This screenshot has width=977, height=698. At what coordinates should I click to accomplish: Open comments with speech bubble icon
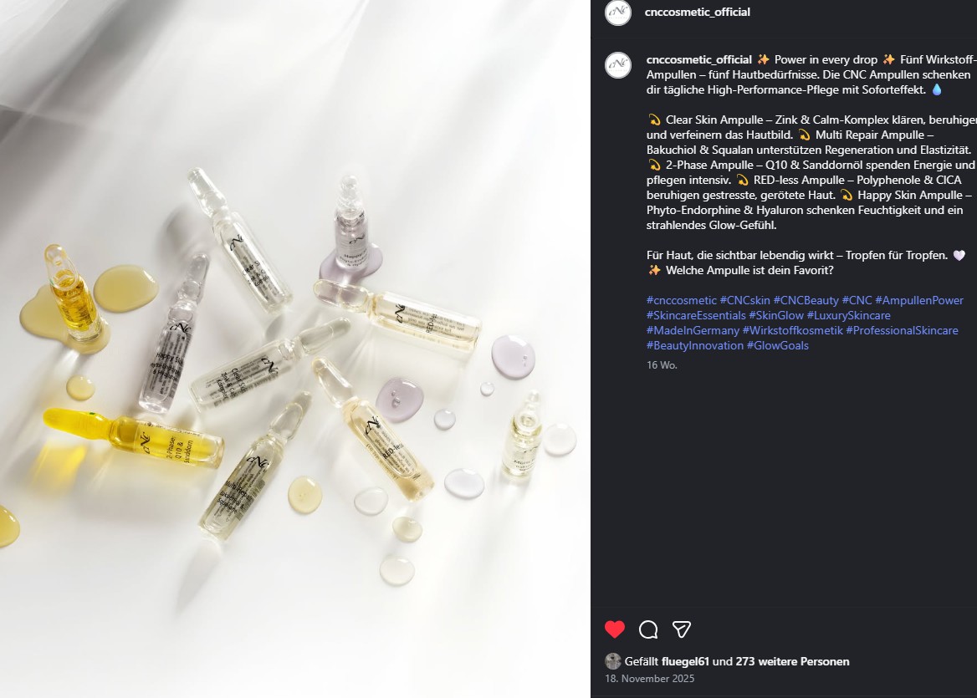pos(648,629)
